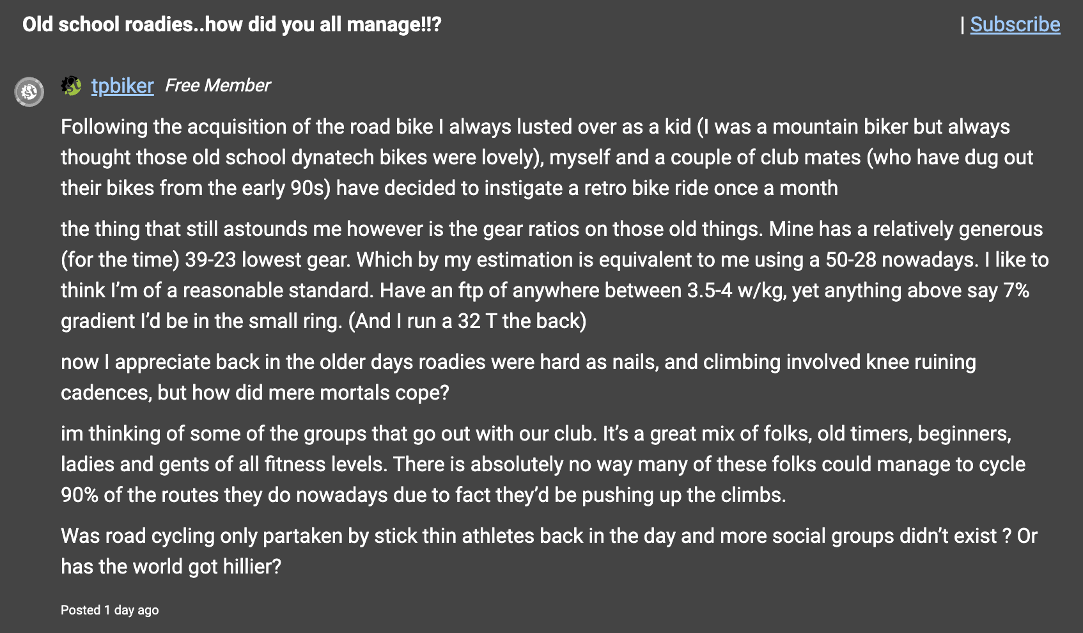1083x633 pixels.
Task: Click tpbiker's circular grey avatar
Action: (29, 91)
